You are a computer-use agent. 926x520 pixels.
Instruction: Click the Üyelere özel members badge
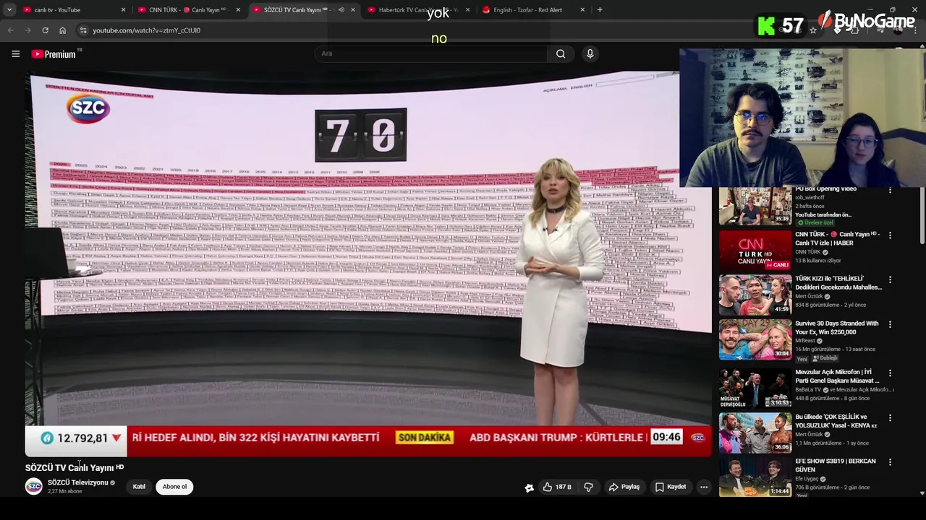point(815,223)
